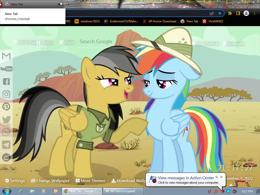
Task: Click Change Wallpaper
Action: 50,181
